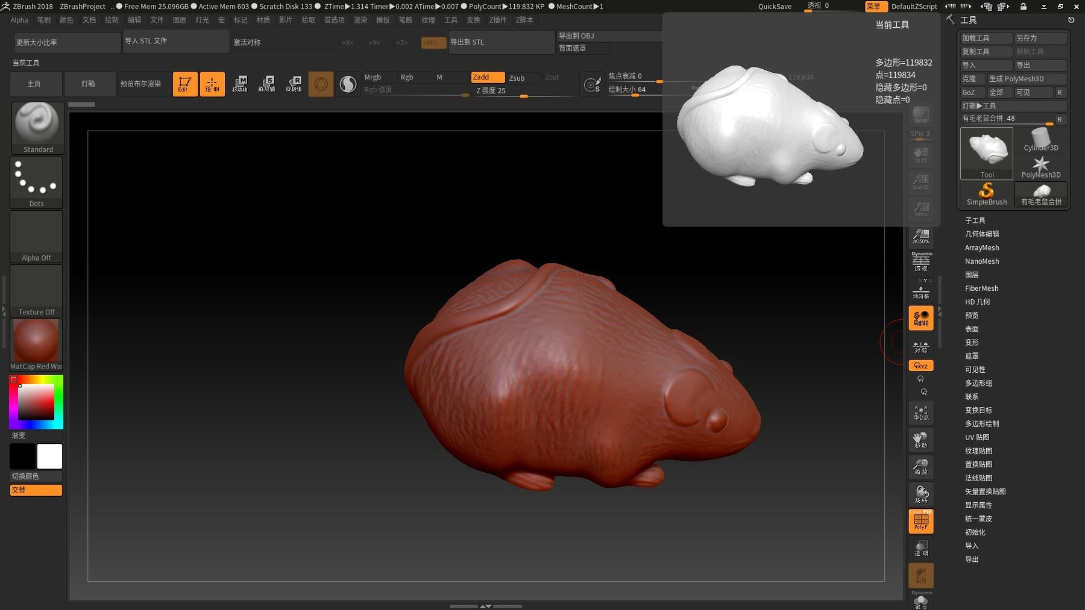
Task: Select the Edit mode icon in the toolbar
Action: click(x=185, y=84)
